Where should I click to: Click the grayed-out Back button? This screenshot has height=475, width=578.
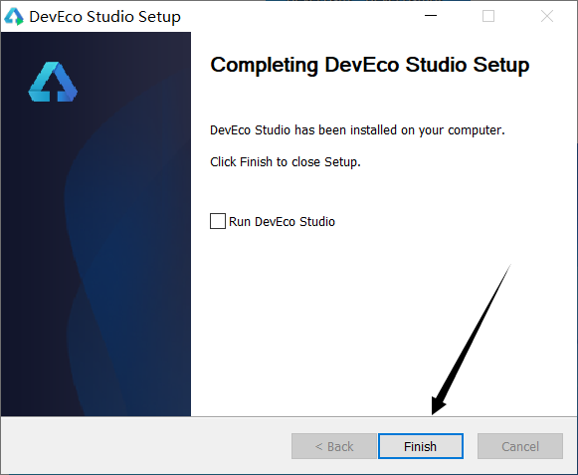point(334,446)
